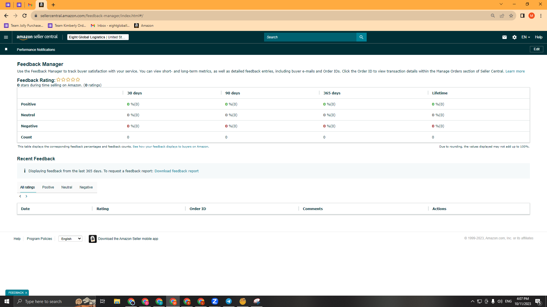Click the browser zoom icon
This screenshot has height=307, width=547.
point(493,16)
